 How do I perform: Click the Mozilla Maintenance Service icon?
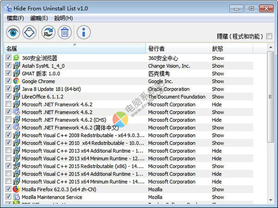click(16, 197)
